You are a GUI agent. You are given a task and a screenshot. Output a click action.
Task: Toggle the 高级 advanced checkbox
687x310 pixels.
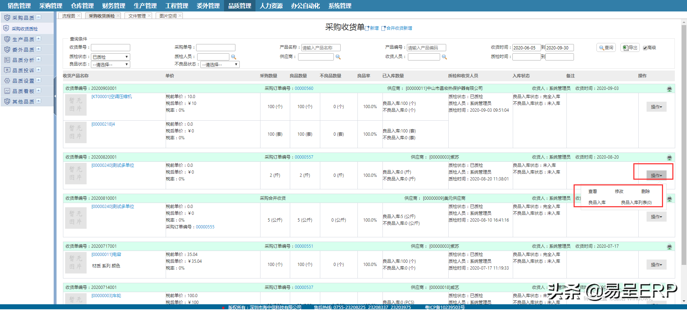(x=645, y=48)
